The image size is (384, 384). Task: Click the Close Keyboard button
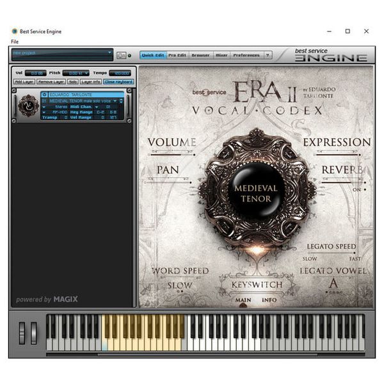(x=118, y=82)
